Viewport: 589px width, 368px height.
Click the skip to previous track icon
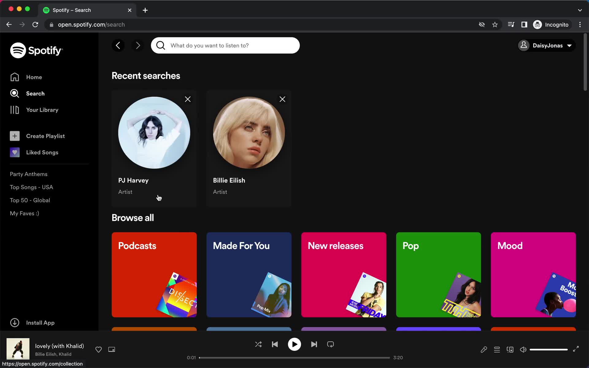[x=275, y=344]
